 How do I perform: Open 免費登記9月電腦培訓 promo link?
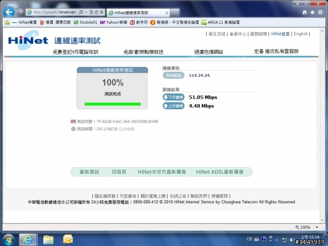(x=75, y=52)
